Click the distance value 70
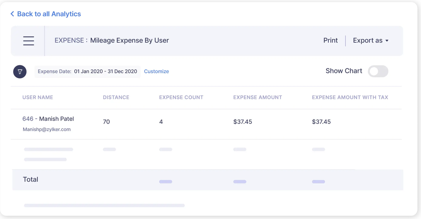 [x=106, y=122]
